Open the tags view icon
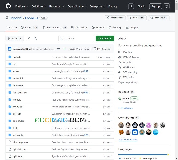The width and height of the screenshot is (178, 160). pos(36,39)
